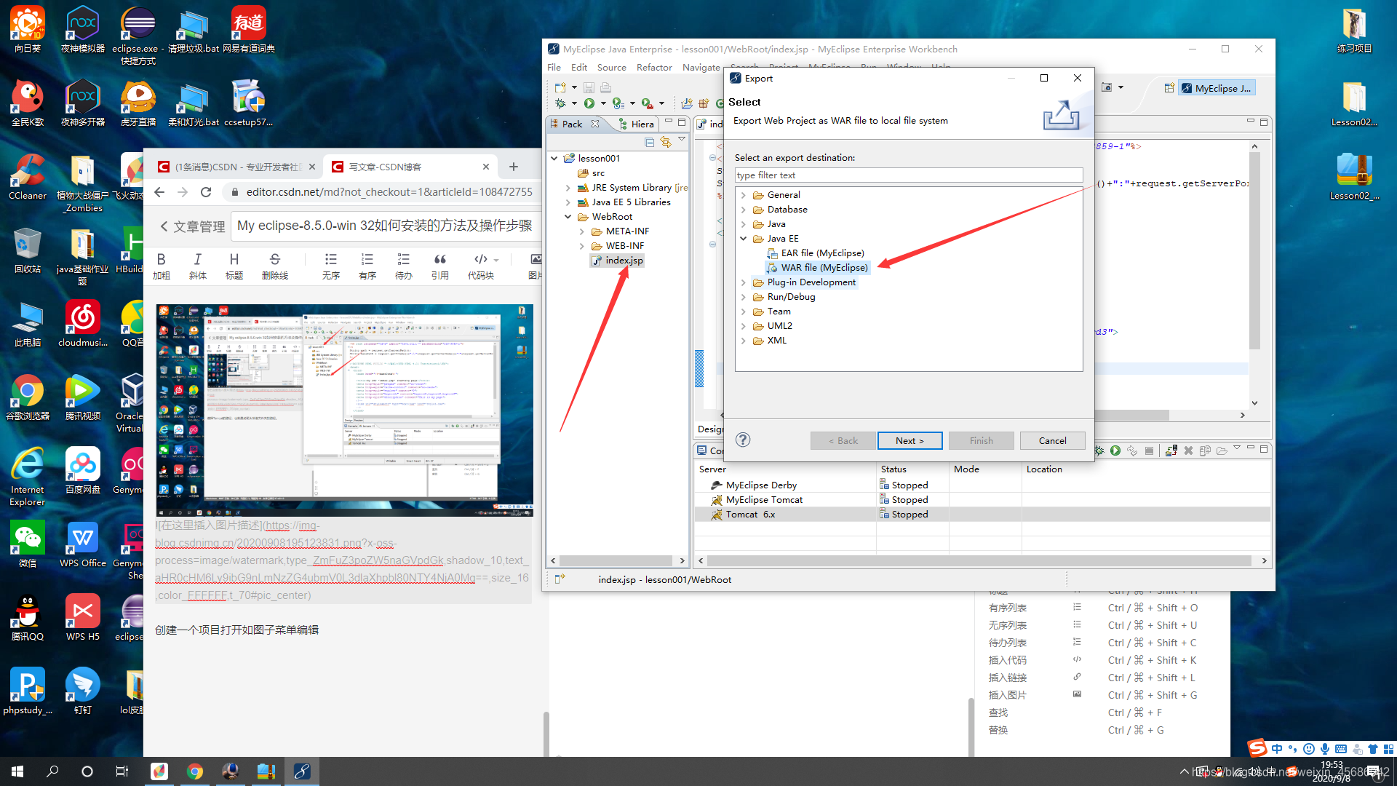Switch to 写文章-CSDN博客 Chrome tab
Screen dimensions: 1397x786
[411, 167]
